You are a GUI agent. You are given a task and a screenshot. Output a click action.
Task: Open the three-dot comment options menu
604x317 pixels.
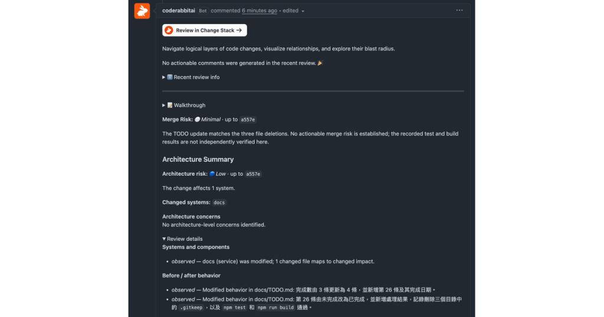(459, 11)
